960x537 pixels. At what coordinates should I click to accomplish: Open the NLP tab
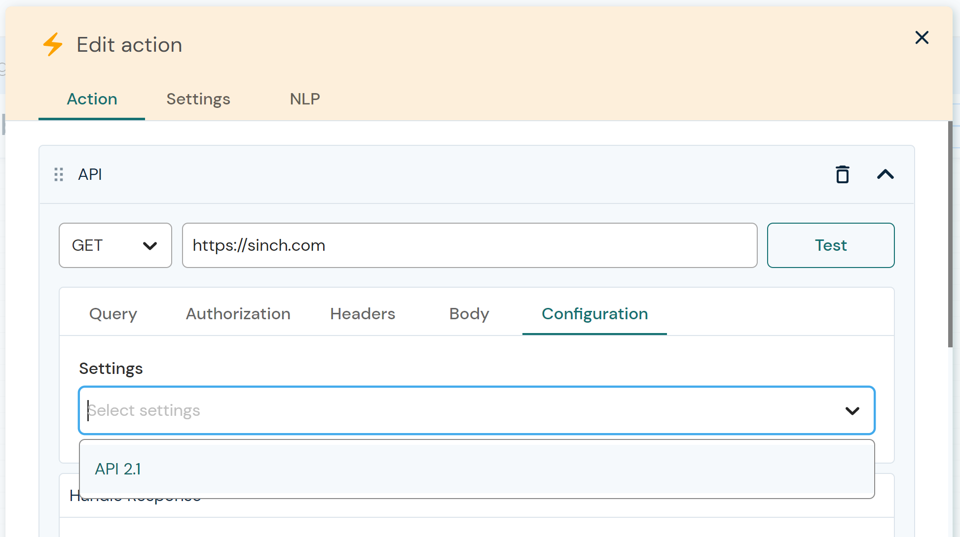tap(304, 99)
